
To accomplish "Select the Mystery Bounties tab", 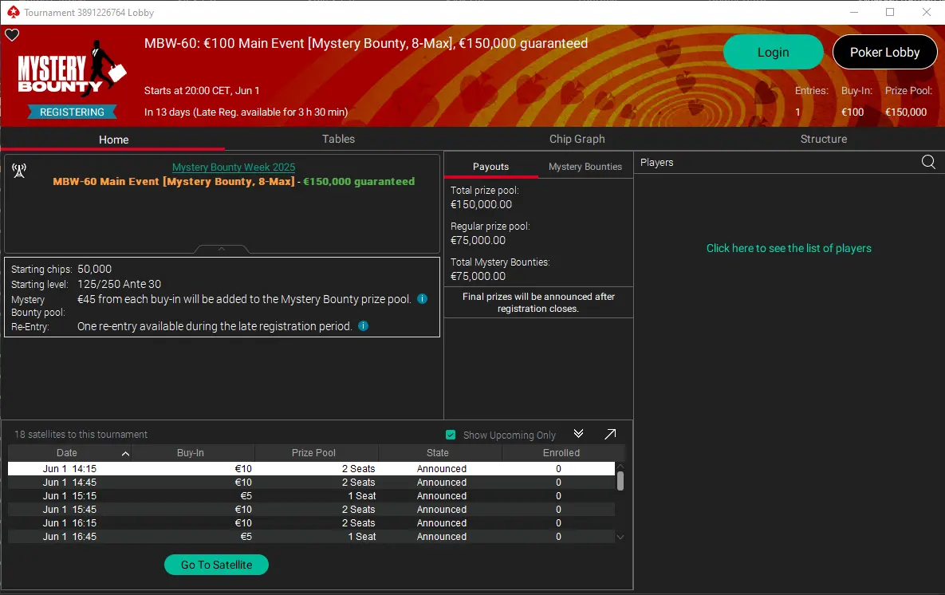I will (x=585, y=167).
